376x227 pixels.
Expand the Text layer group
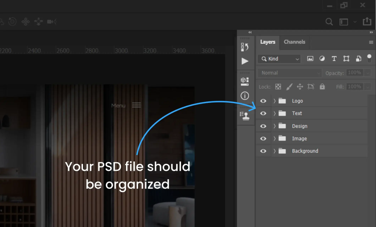click(x=274, y=113)
